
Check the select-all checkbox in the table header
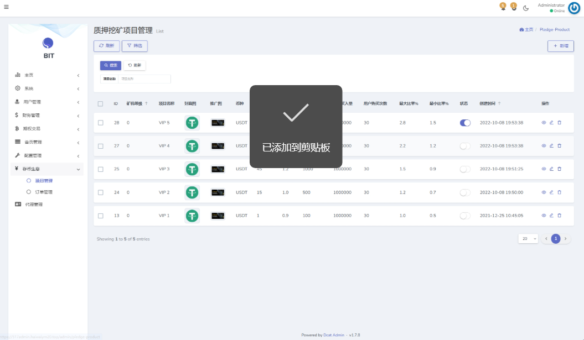click(x=100, y=103)
